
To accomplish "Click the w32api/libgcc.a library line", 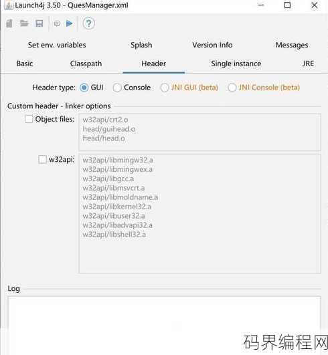I will pyautogui.click(x=108, y=179).
